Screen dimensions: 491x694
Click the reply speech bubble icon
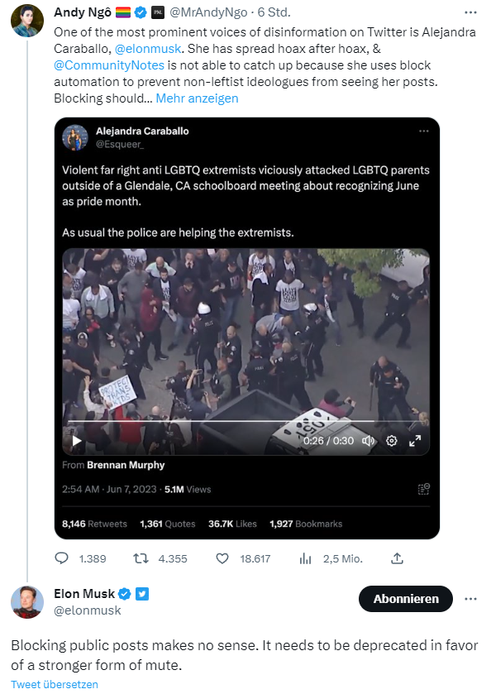pyautogui.click(x=61, y=558)
